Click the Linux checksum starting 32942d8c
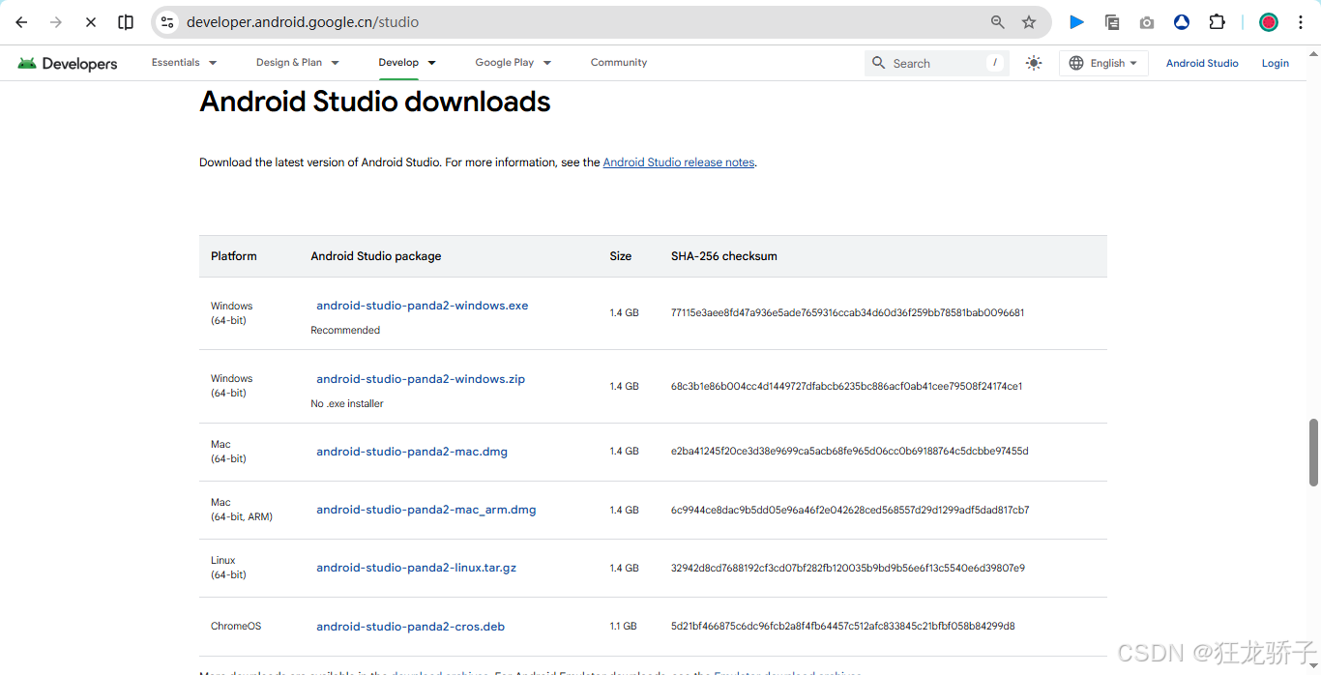 coord(848,568)
